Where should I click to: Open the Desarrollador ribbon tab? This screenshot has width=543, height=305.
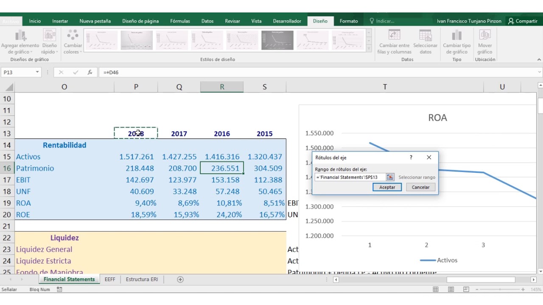(x=287, y=21)
